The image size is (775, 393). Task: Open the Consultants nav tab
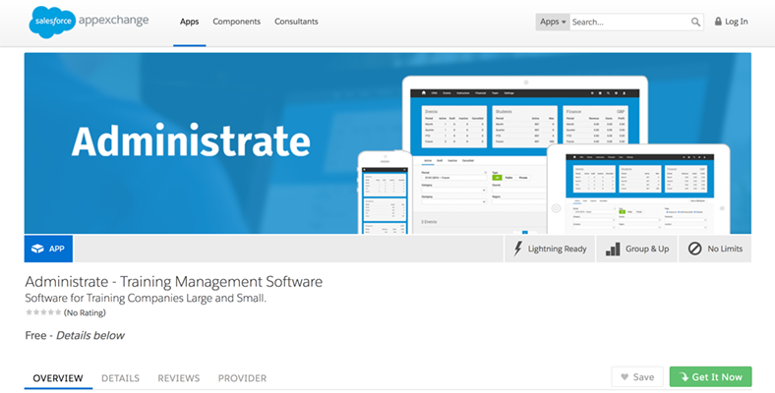click(296, 22)
